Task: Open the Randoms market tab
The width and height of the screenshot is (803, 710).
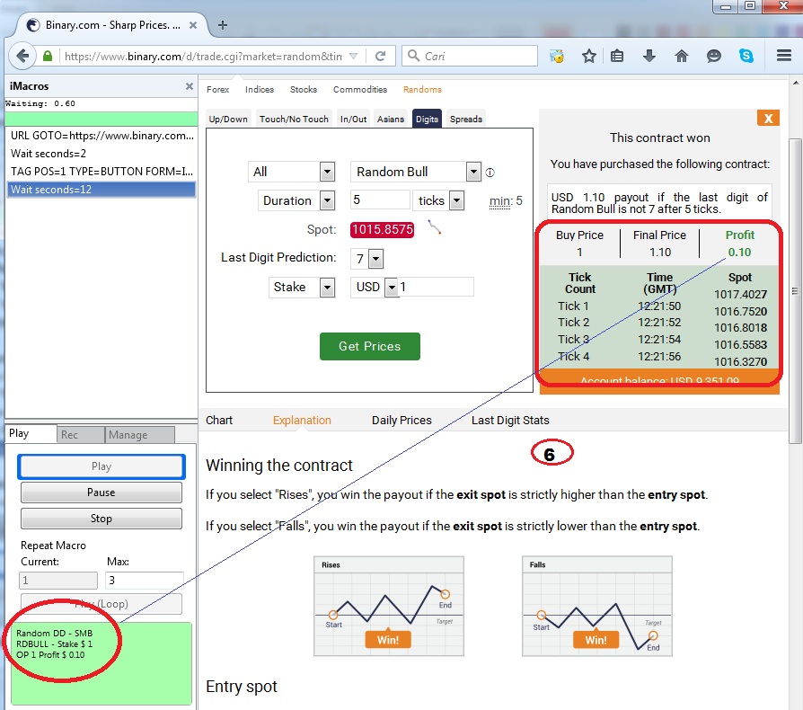Action: [422, 89]
